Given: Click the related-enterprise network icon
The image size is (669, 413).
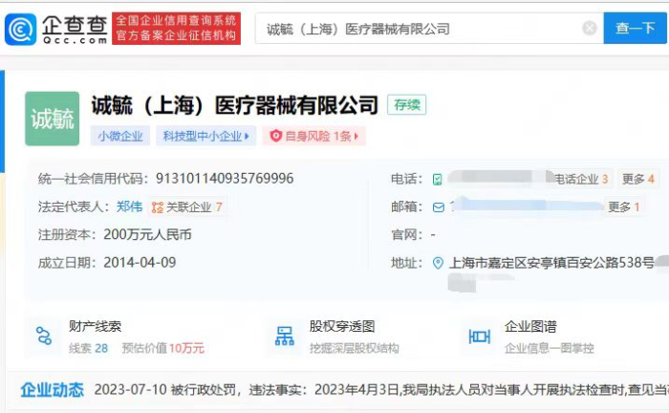Looking at the screenshot, I should pyautogui.click(x=157, y=207).
